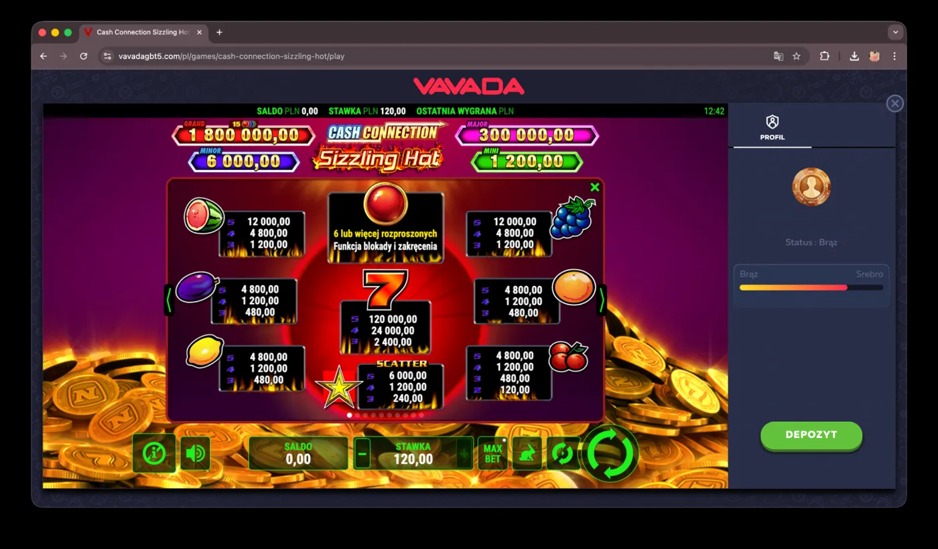Click the scatter star symbol
This screenshot has width=938, height=549.
point(338,388)
